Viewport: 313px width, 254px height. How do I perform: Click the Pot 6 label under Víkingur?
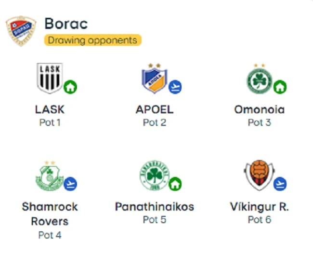coord(259,220)
